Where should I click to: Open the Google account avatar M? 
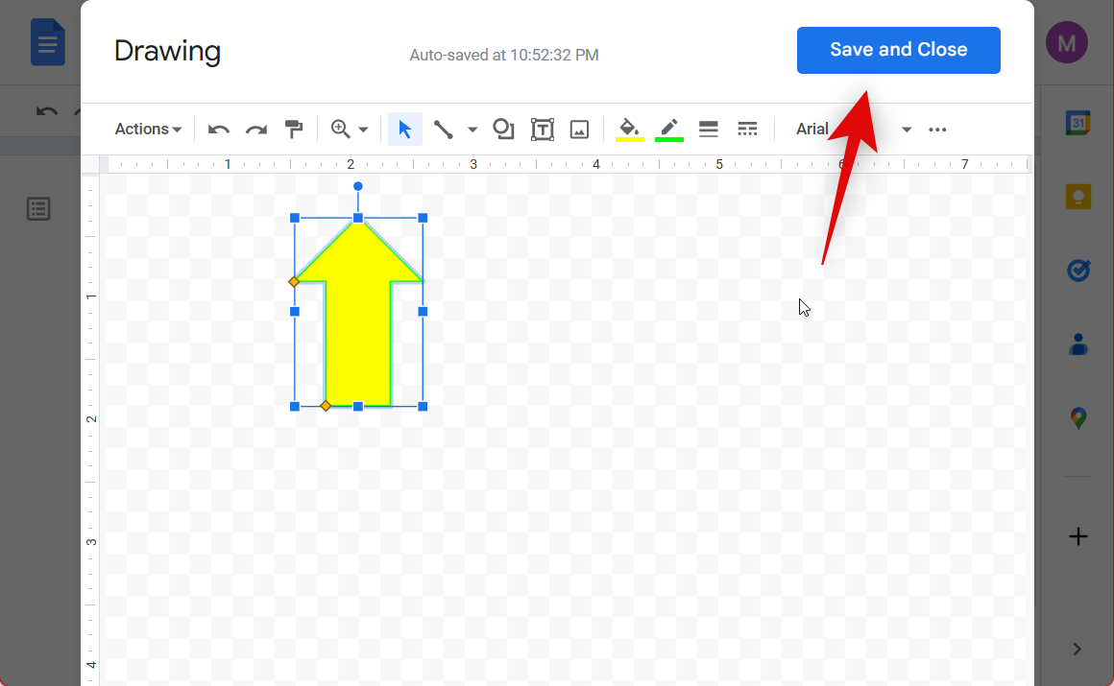(x=1066, y=42)
